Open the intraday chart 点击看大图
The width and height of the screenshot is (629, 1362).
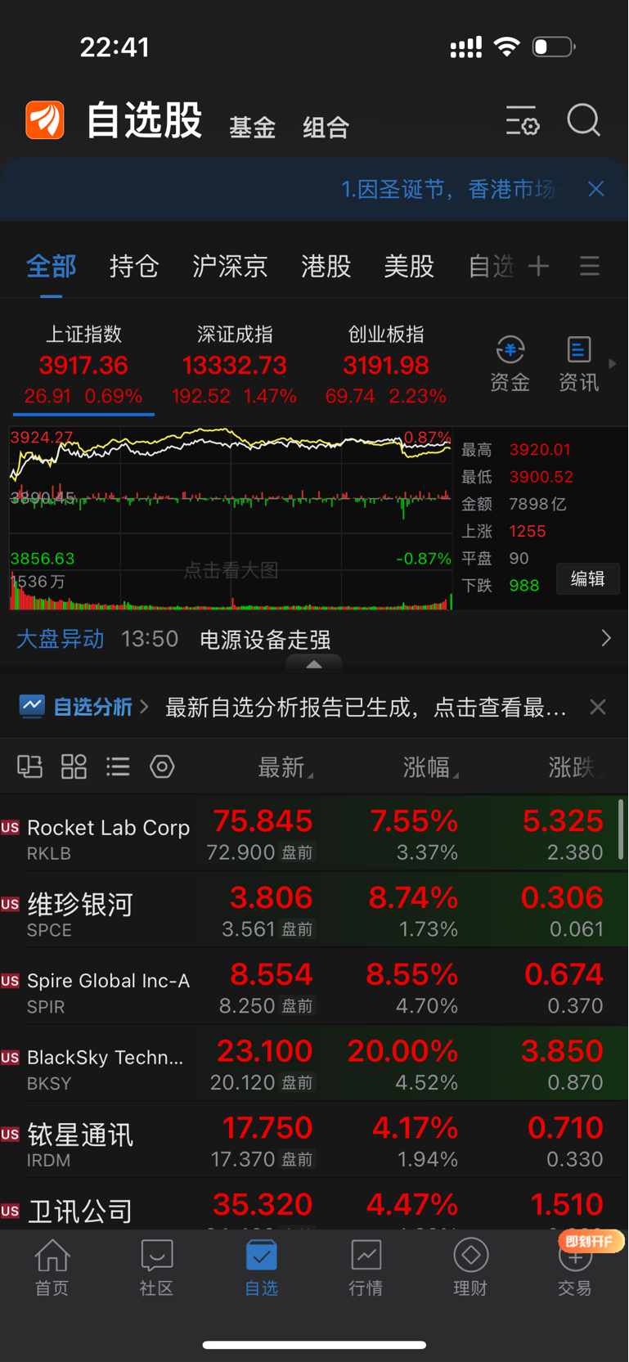pyautogui.click(x=231, y=518)
